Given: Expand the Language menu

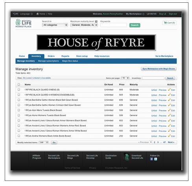Looking at the screenshot, I should pyautogui.click(x=26, y=14).
